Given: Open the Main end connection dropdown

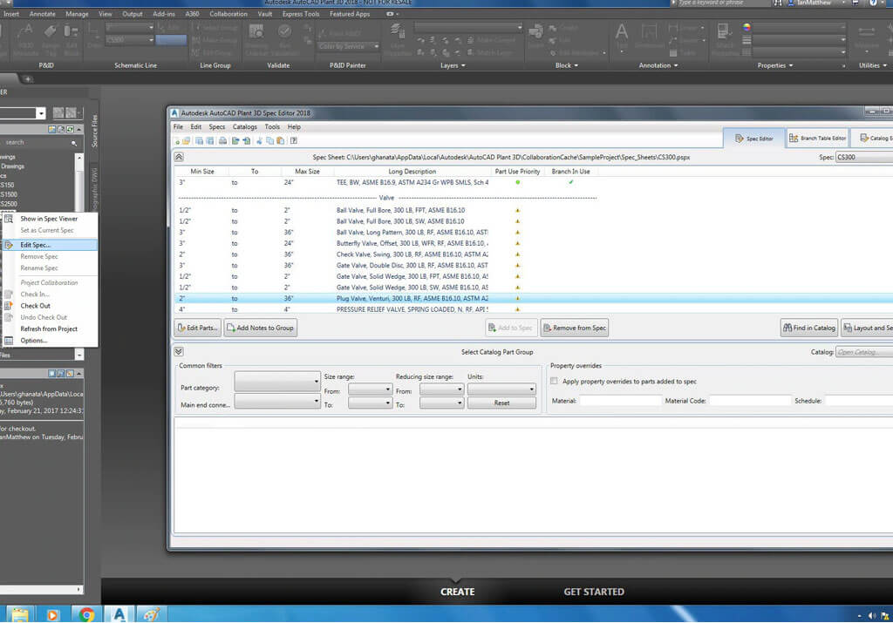Looking at the screenshot, I should (x=276, y=402).
